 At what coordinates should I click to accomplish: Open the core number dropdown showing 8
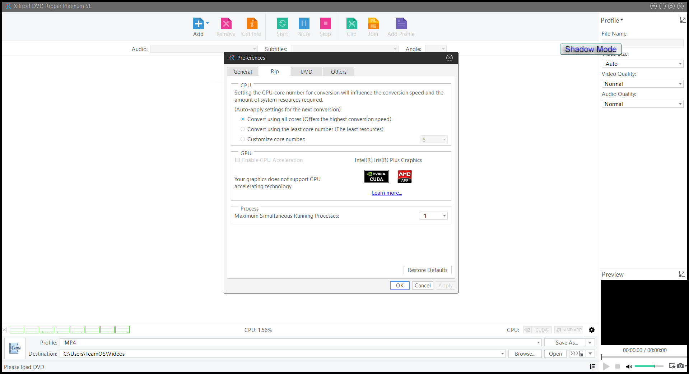(434, 139)
